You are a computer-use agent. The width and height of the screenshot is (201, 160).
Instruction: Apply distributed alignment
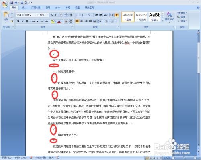[x=95, y=21]
